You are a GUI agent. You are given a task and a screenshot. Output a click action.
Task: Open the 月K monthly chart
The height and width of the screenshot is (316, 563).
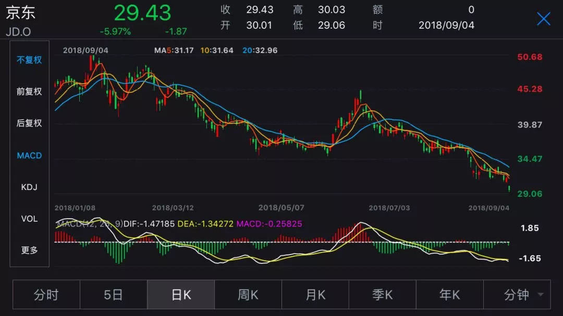point(315,294)
